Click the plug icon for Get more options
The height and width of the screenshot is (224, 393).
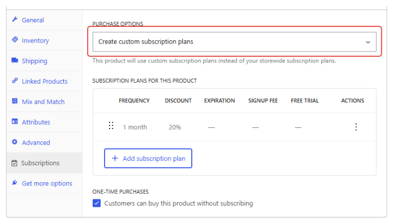[15, 183]
